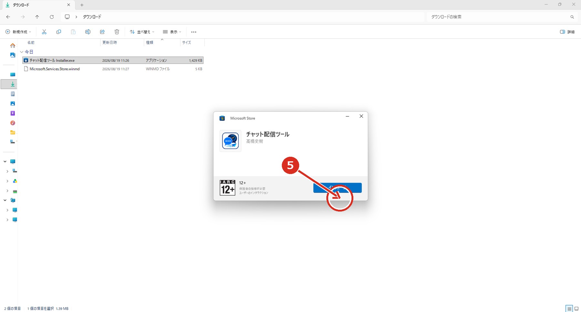
Task: Click the search magnifier icon
Action: pyautogui.click(x=572, y=17)
